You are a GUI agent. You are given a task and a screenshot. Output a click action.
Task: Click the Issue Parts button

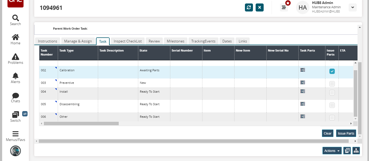346,133
